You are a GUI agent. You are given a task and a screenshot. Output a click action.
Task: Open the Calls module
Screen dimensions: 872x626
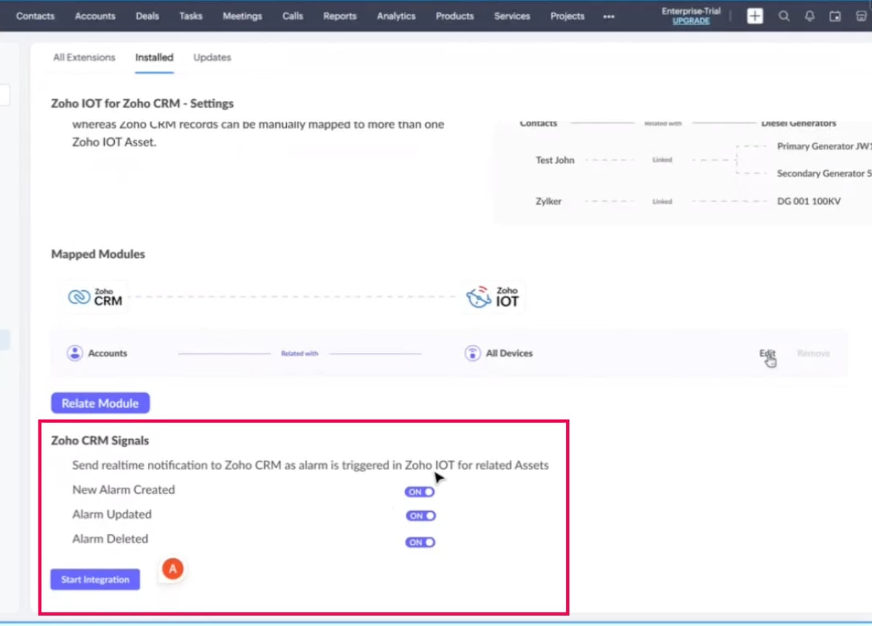pos(293,16)
